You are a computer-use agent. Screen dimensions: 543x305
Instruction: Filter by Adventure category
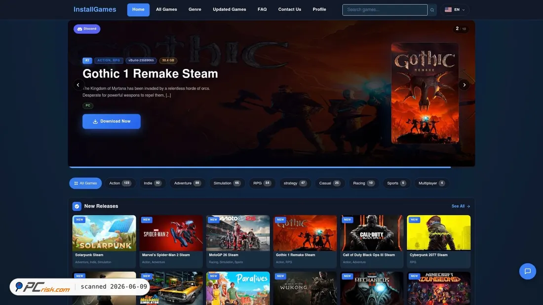[x=188, y=183]
